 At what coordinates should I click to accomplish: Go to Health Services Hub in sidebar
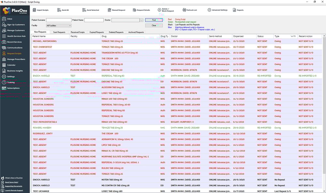coord(16,36)
